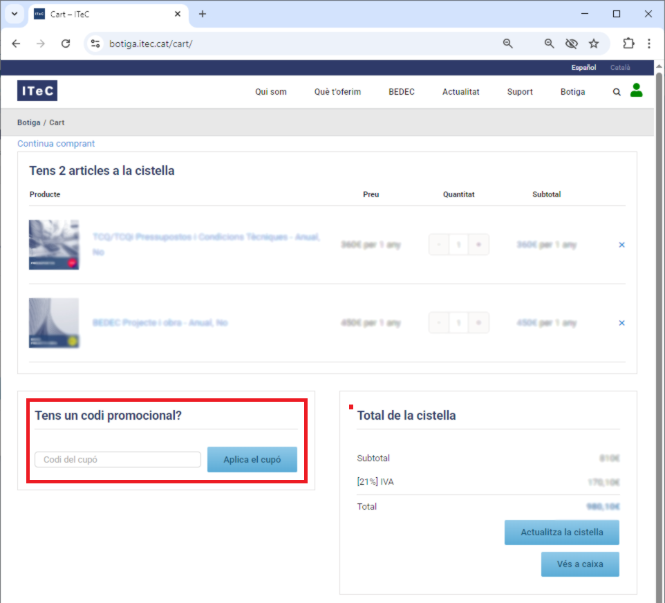The image size is (665, 603).
Task: Open the Botiga menu item
Action: [x=572, y=92]
